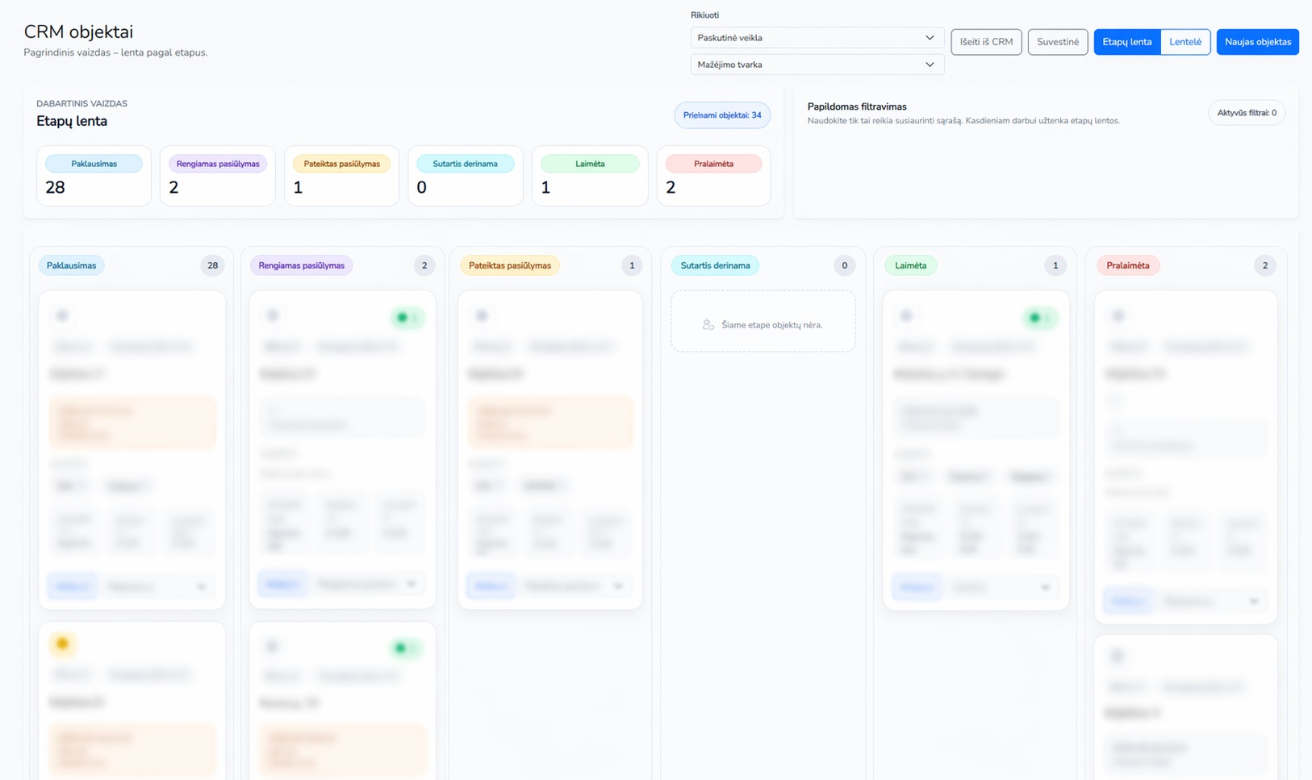Click the empty-state icon in Sutartis derinama column

coord(708,324)
